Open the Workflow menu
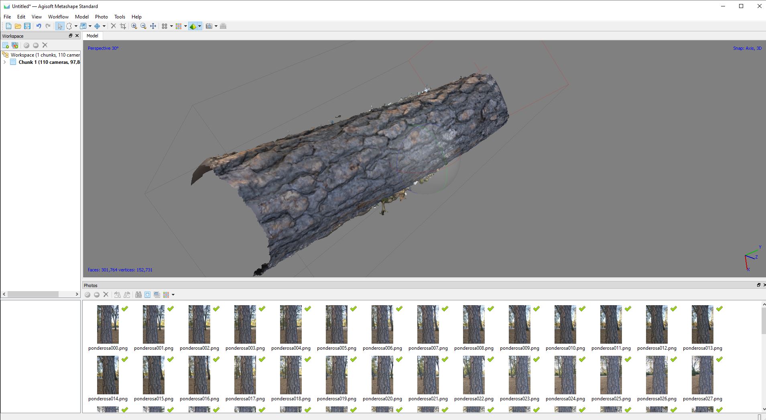Screen dimensions: 766x420 click(x=58, y=17)
